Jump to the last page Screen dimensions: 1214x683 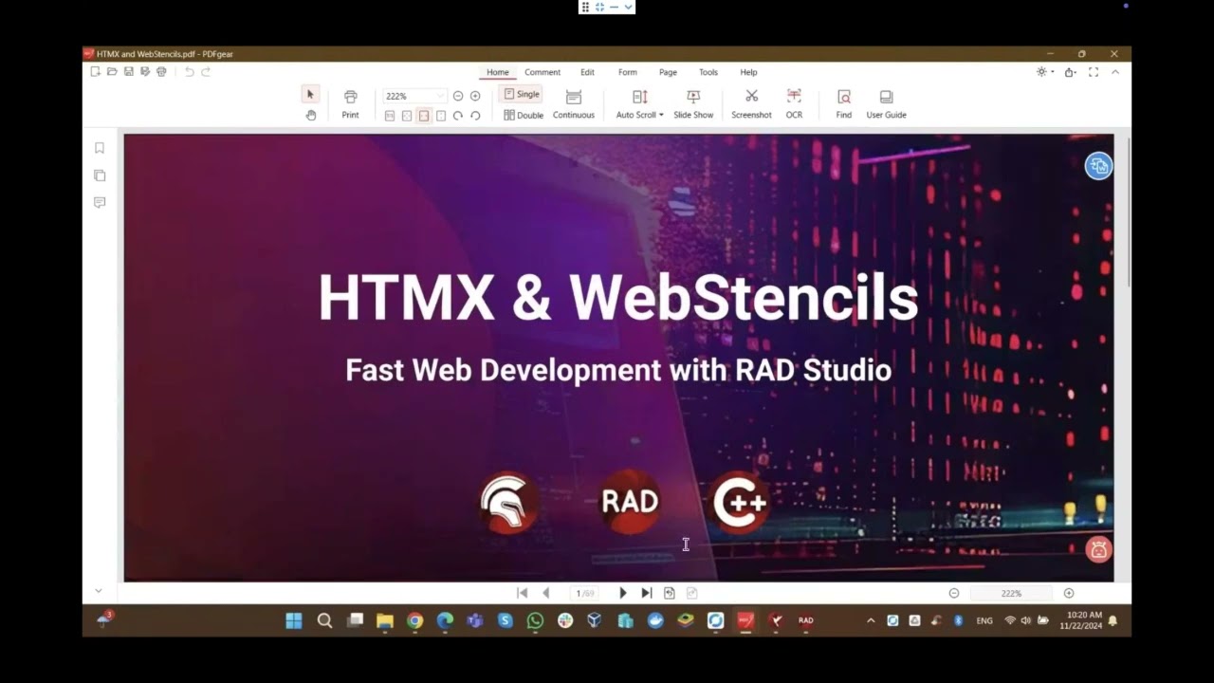point(647,593)
